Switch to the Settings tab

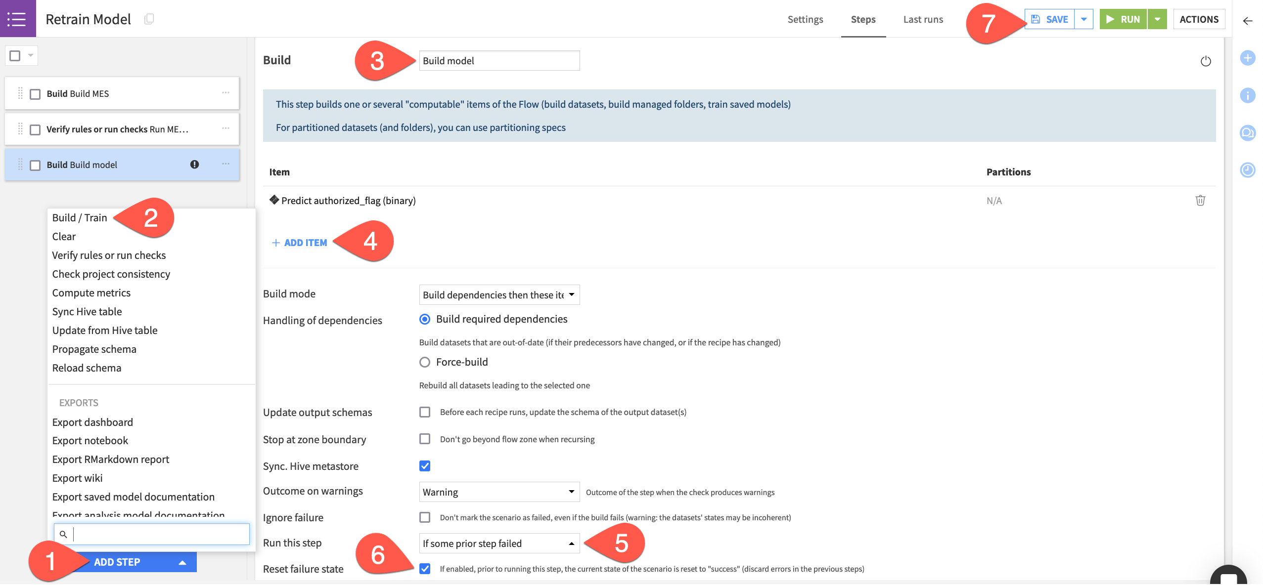pos(806,18)
